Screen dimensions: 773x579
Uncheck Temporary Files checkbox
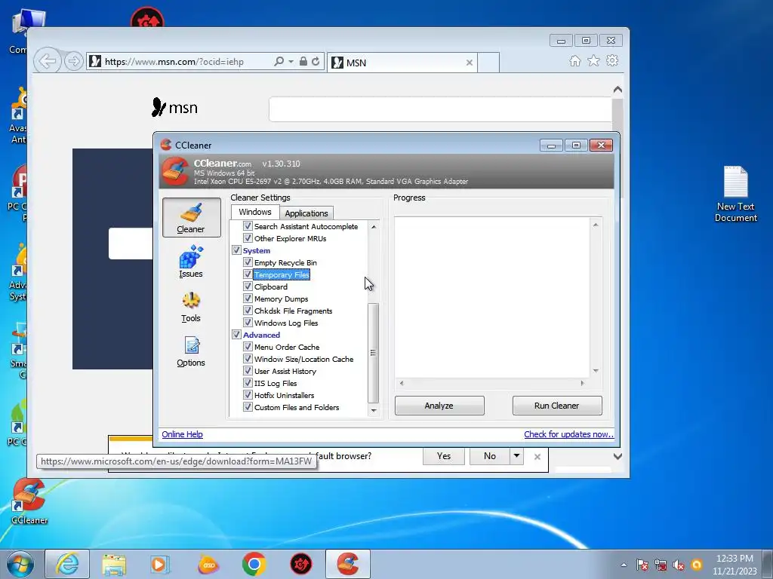pos(248,274)
